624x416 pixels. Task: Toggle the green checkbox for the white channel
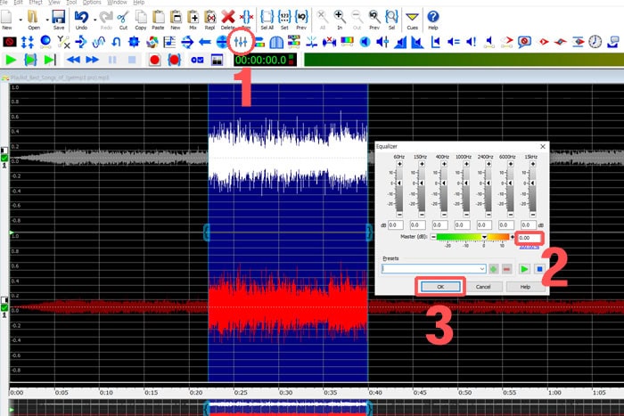[4, 158]
